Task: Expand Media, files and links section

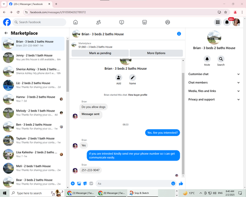Action: [x=214, y=91]
